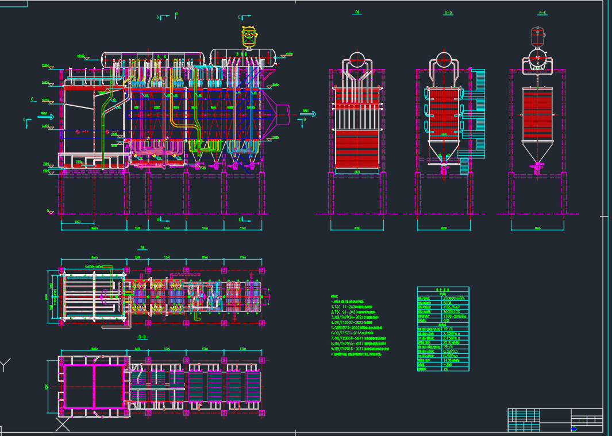Image resolution: width=612 pixels, height=436 pixels.
Task: Select the circular steam drum in C-C view
Action: pos(357,60)
